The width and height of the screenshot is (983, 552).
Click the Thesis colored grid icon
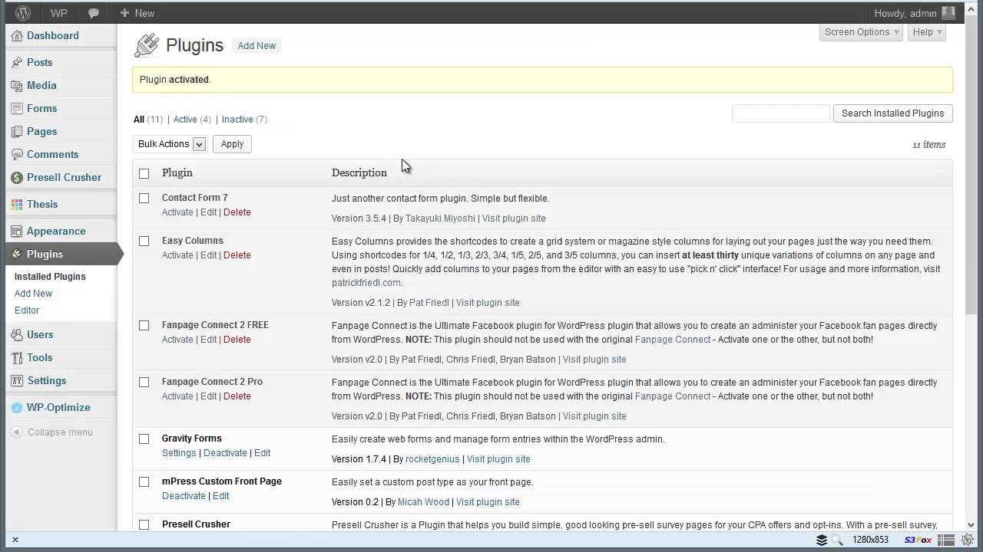(17, 205)
